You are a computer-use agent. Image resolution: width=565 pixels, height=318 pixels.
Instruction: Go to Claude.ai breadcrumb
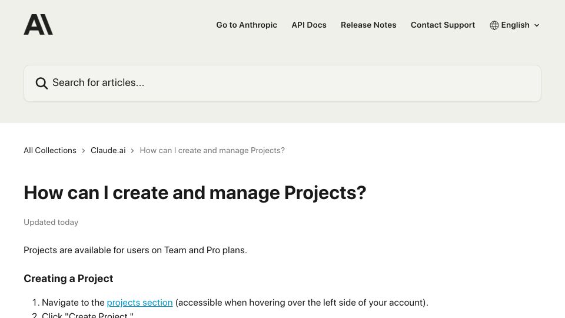pos(108,150)
